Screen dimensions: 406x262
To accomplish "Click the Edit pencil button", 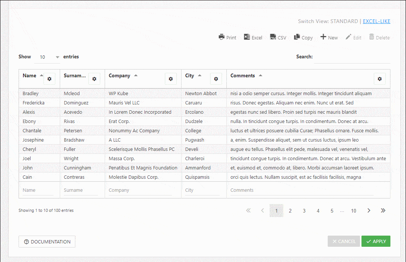I will (x=353, y=38).
